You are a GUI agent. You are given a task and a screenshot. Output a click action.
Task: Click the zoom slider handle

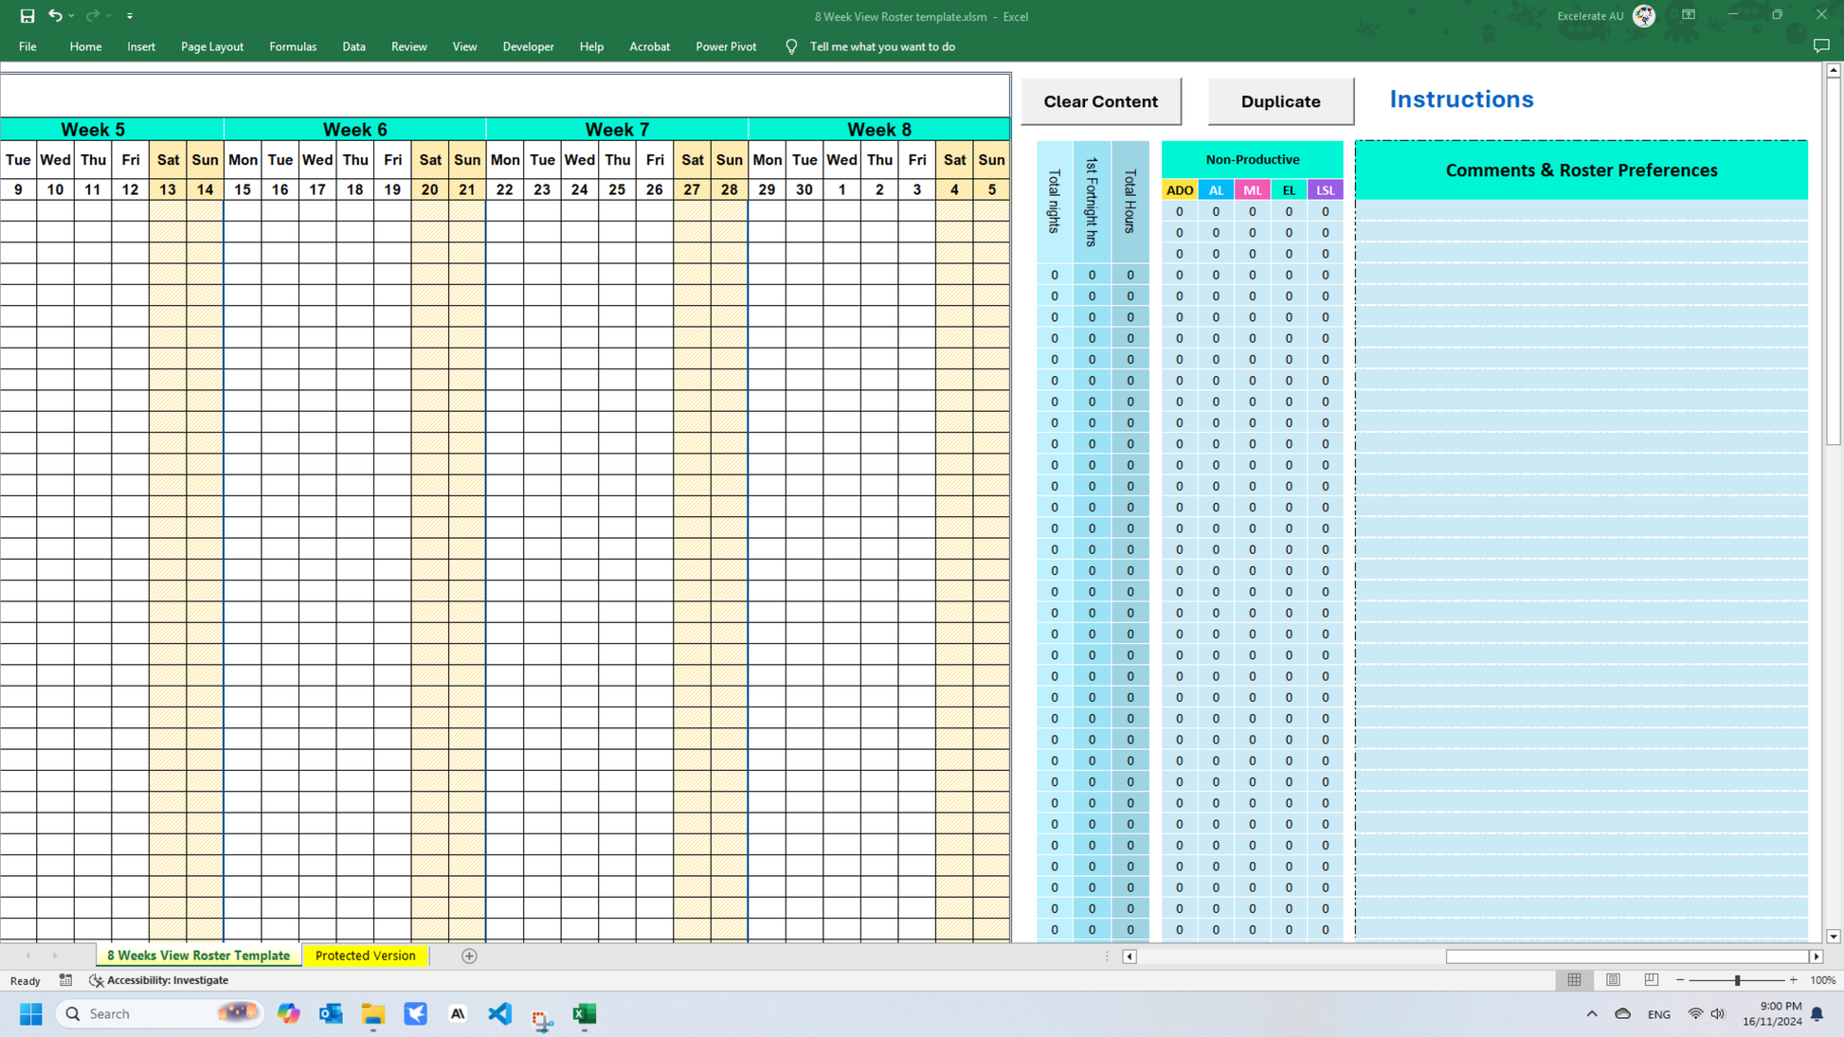click(x=1737, y=980)
